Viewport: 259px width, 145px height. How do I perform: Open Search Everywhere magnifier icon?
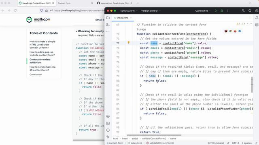coord(250,11)
